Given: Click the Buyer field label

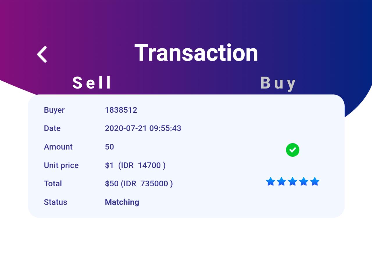Looking at the screenshot, I should click(x=54, y=110).
